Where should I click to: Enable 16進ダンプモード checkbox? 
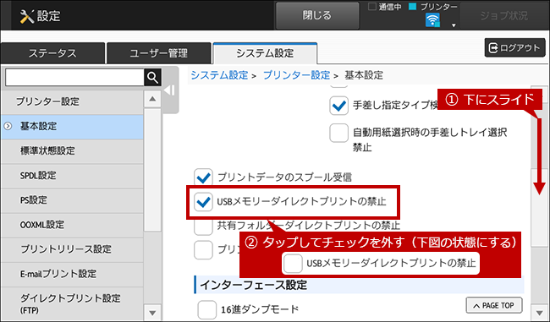coord(207,309)
